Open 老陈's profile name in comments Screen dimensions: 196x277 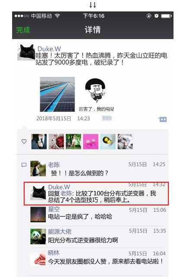point(54,165)
